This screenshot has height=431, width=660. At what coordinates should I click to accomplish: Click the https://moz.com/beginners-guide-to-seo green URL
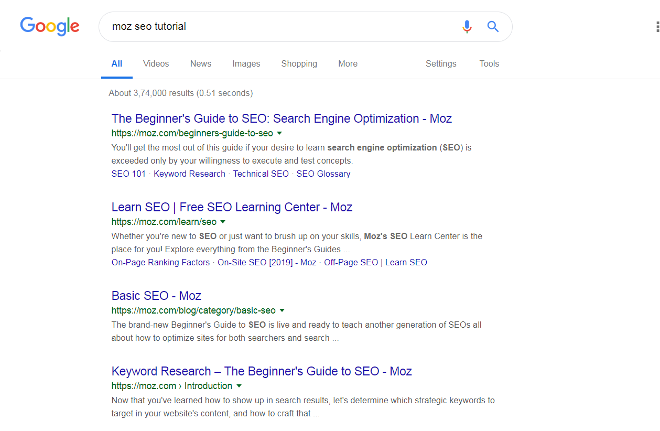coord(192,133)
